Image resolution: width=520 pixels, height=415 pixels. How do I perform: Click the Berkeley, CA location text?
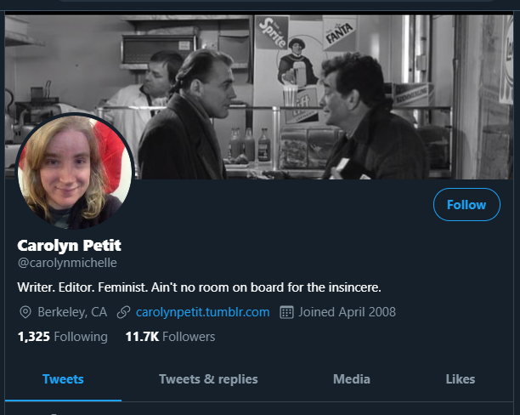(x=72, y=312)
